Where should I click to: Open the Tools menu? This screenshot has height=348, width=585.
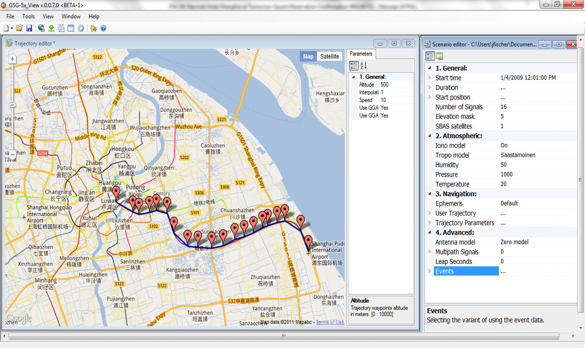coord(29,16)
